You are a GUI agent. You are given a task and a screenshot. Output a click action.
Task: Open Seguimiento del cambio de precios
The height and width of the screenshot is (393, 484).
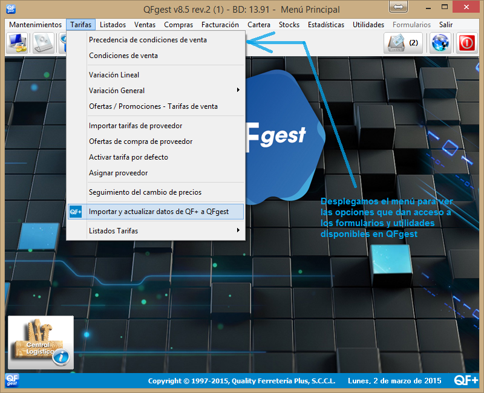coord(156,192)
